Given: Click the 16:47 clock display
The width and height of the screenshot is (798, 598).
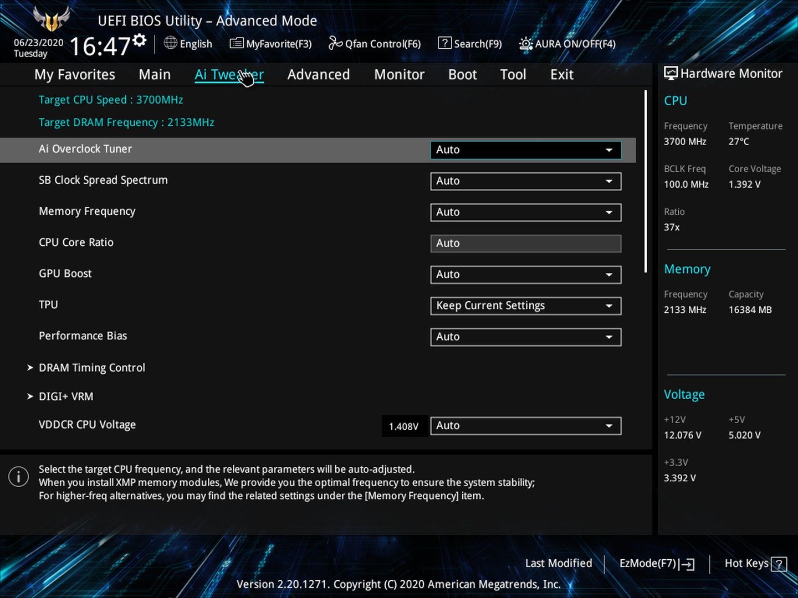Looking at the screenshot, I should (100, 47).
